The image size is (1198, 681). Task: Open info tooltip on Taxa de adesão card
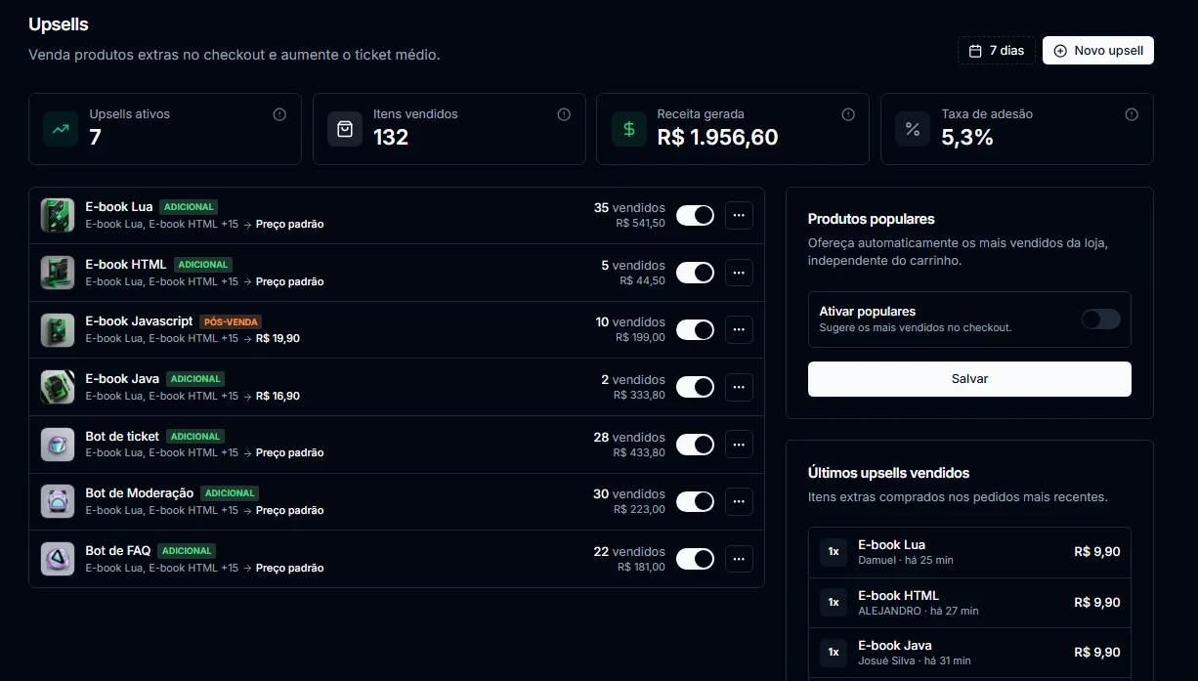(x=1132, y=114)
